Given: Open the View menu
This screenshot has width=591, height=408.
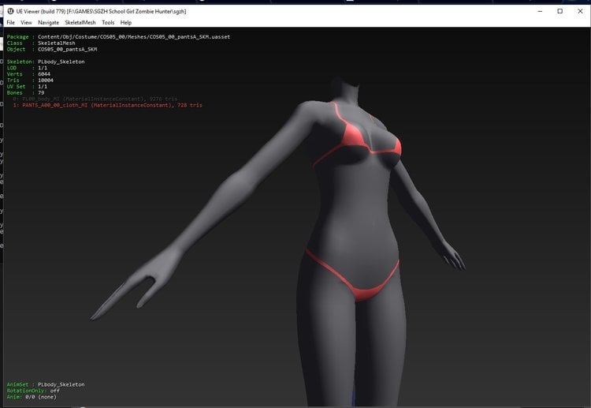Looking at the screenshot, I should (x=26, y=23).
